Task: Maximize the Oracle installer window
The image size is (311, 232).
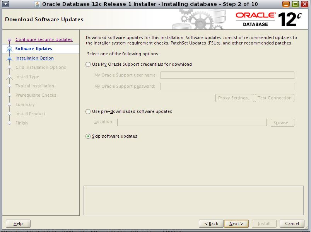Action: click(x=295, y=4)
